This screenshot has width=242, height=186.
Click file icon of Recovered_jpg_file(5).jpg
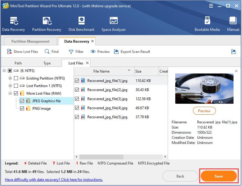click(83, 117)
